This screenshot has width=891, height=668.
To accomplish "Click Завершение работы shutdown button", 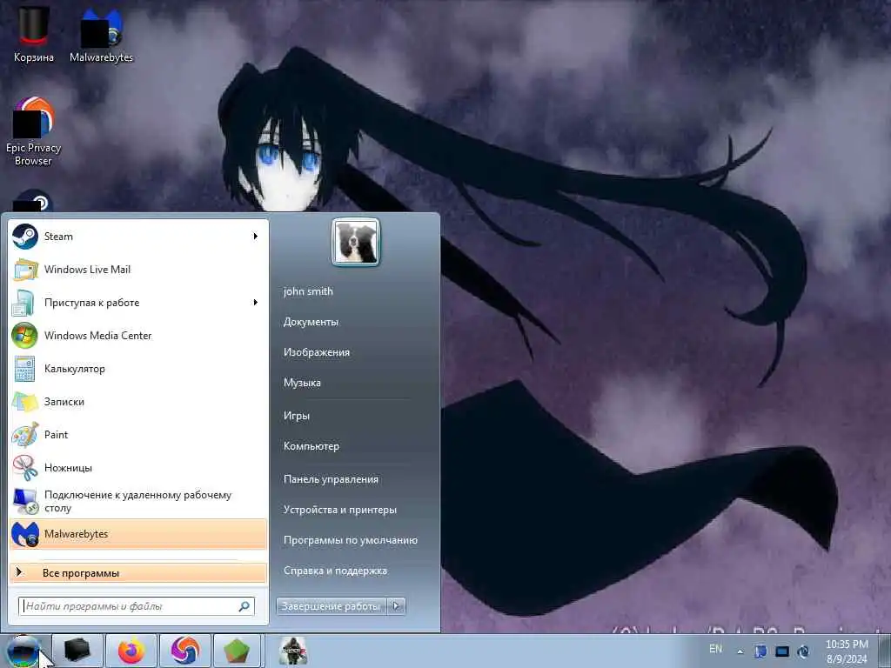I will tap(332, 606).
